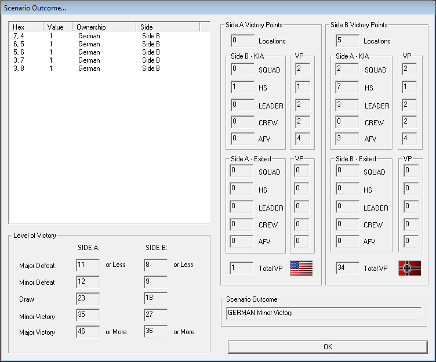Click Side B KIA HS count field
This screenshot has height=362, width=436.
tap(242, 88)
